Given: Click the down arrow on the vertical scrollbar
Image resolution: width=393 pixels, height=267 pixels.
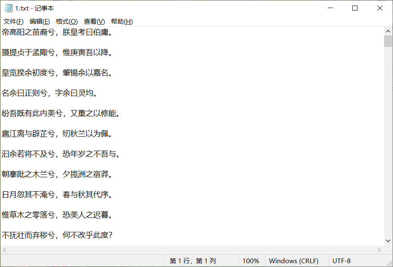Looking at the screenshot, I should coord(388,240).
